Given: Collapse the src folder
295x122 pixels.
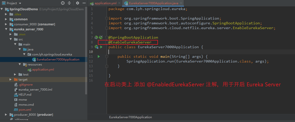Looking at the screenshot, I should [11, 39].
